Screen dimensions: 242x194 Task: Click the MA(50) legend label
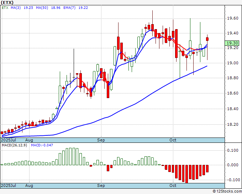coord(42,8)
